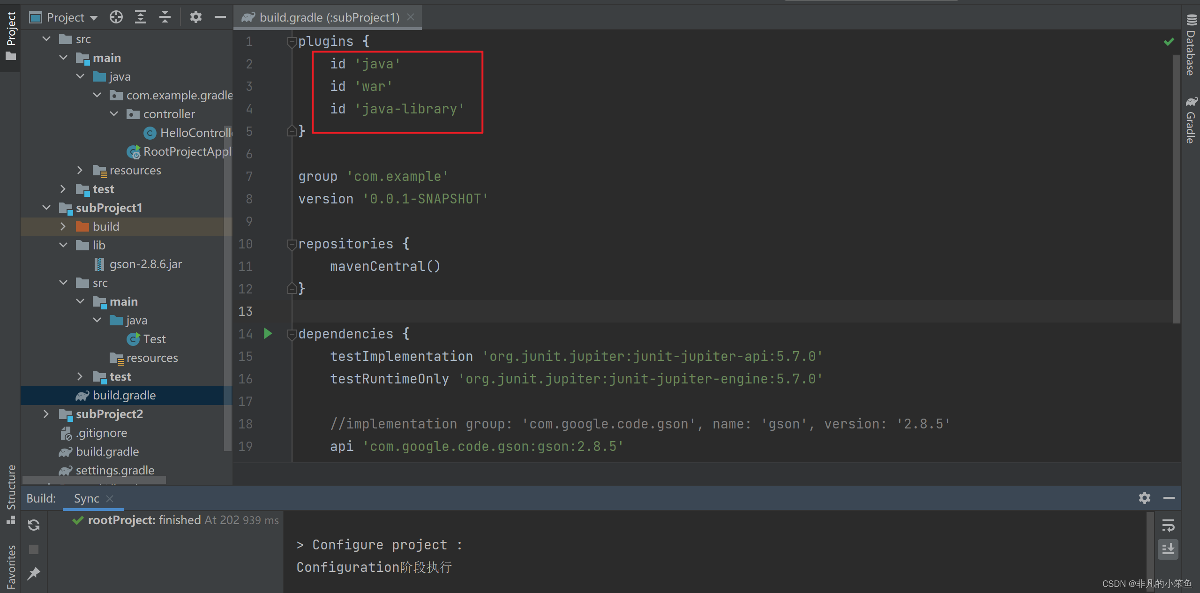Open the Build panel settings gear

(x=1144, y=498)
